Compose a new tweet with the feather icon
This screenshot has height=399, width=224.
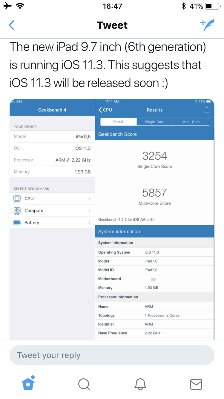coord(207,25)
